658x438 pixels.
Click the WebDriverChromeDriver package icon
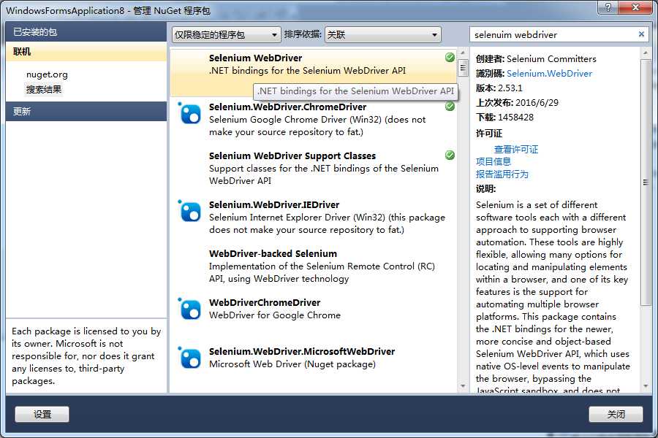click(189, 309)
